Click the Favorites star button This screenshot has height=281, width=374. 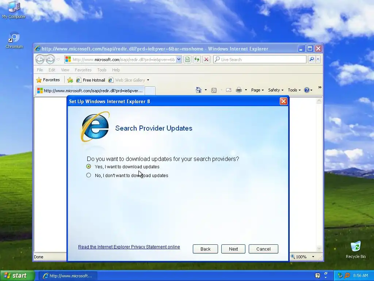coord(48,80)
